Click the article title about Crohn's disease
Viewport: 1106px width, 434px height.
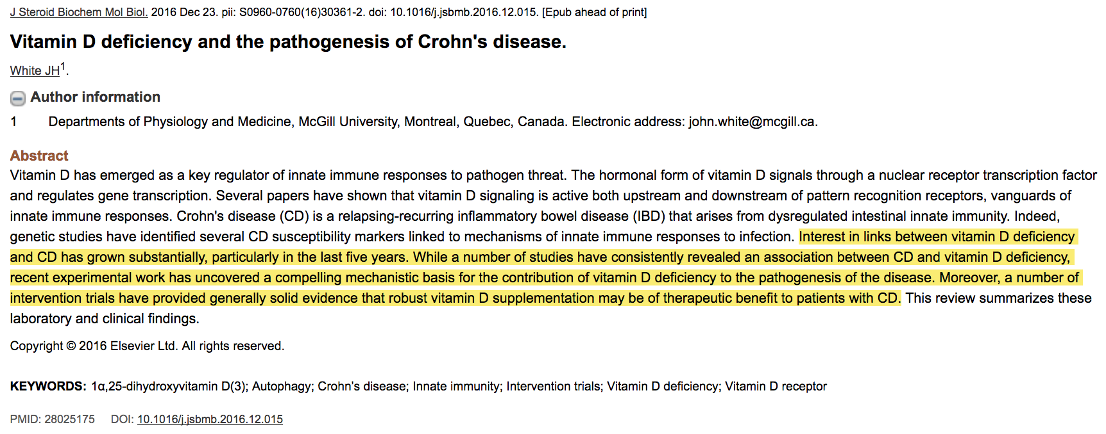[x=288, y=42]
